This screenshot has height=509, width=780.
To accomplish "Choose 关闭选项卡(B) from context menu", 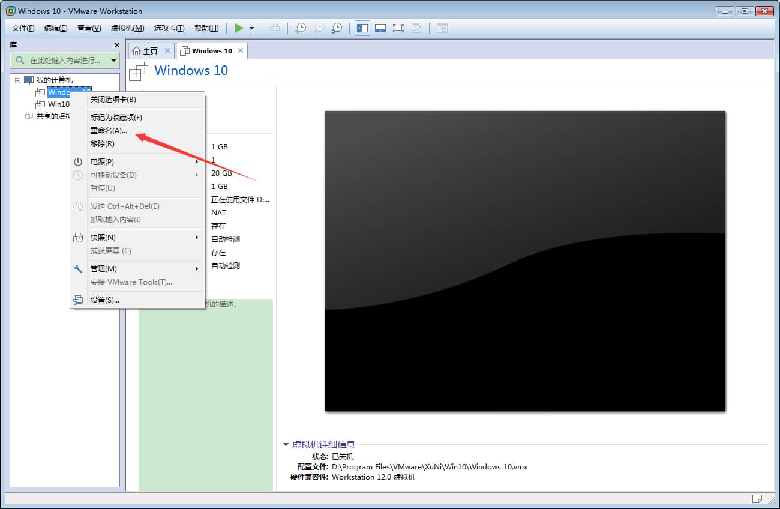I will point(138,100).
